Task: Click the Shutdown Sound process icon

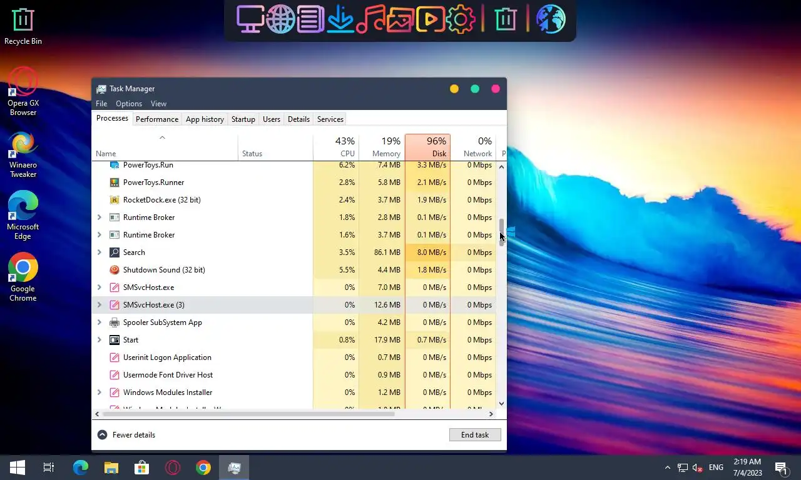Action: coord(114,270)
